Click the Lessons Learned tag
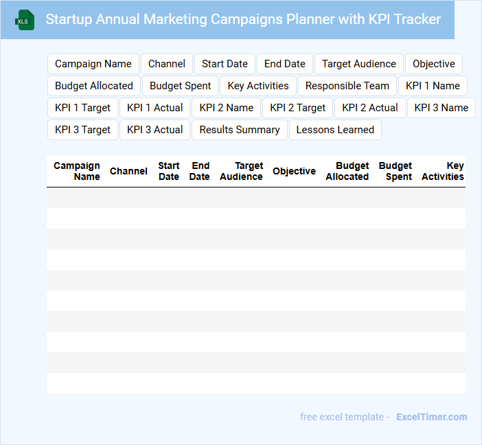Image resolution: width=482 pixels, height=445 pixels. [x=335, y=130]
